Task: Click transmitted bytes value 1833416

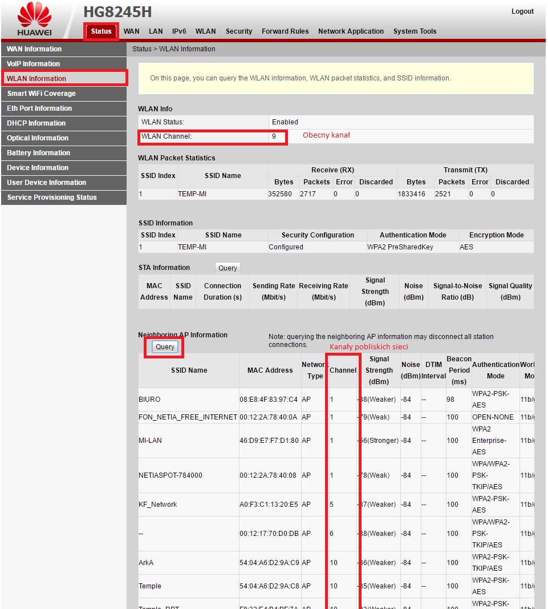Action: pos(411,194)
